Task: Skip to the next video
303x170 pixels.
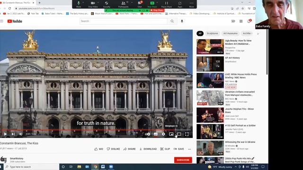Action: tap(13, 134)
